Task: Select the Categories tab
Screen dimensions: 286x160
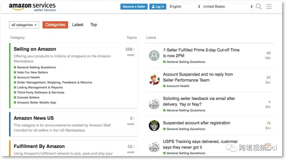Action: coord(55,25)
